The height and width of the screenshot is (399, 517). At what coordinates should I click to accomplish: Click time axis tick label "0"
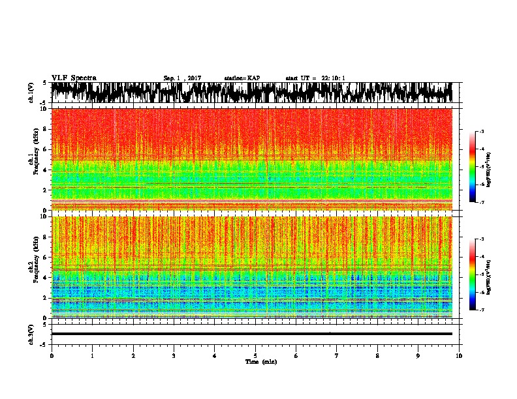[52, 356]
